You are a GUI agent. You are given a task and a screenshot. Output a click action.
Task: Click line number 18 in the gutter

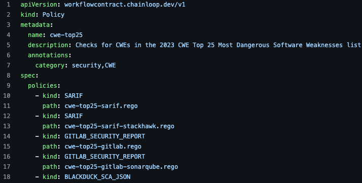click(7, 177)
